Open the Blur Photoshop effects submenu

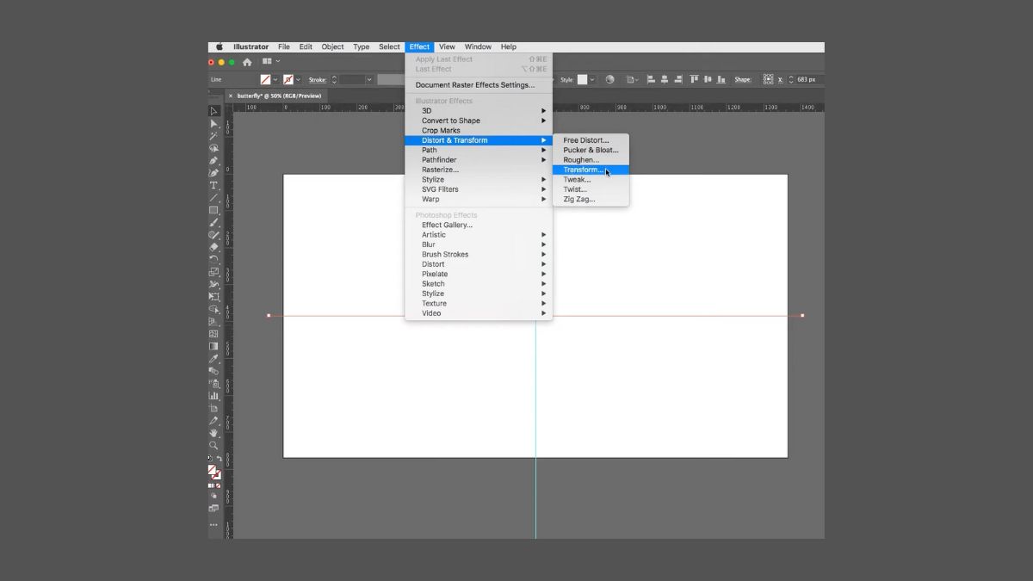pyautogui.click(x=479, y=244)
